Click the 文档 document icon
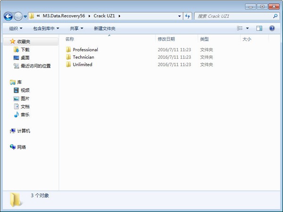Viewport: 283px width, 212px height. (17, 106)
